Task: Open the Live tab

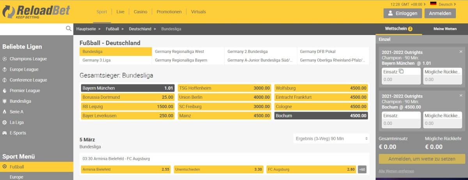Action: coord(121,12)
